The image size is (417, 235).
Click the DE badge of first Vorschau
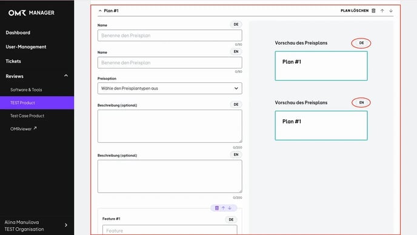(x=361, y=43)
